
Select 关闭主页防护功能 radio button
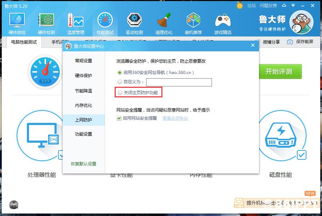tap(120, 92)
